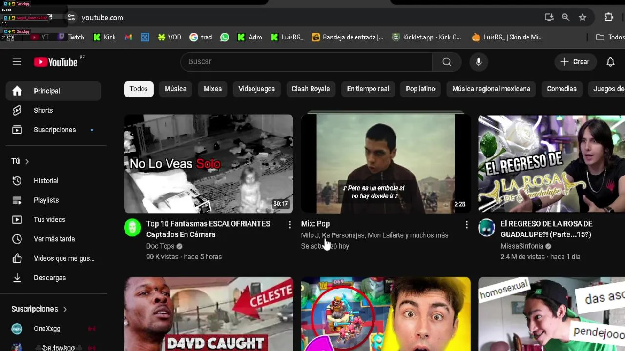Open the site information icon in address bar

(71, 18)
